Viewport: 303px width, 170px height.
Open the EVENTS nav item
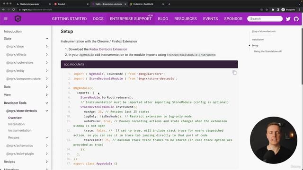point(210,19)
